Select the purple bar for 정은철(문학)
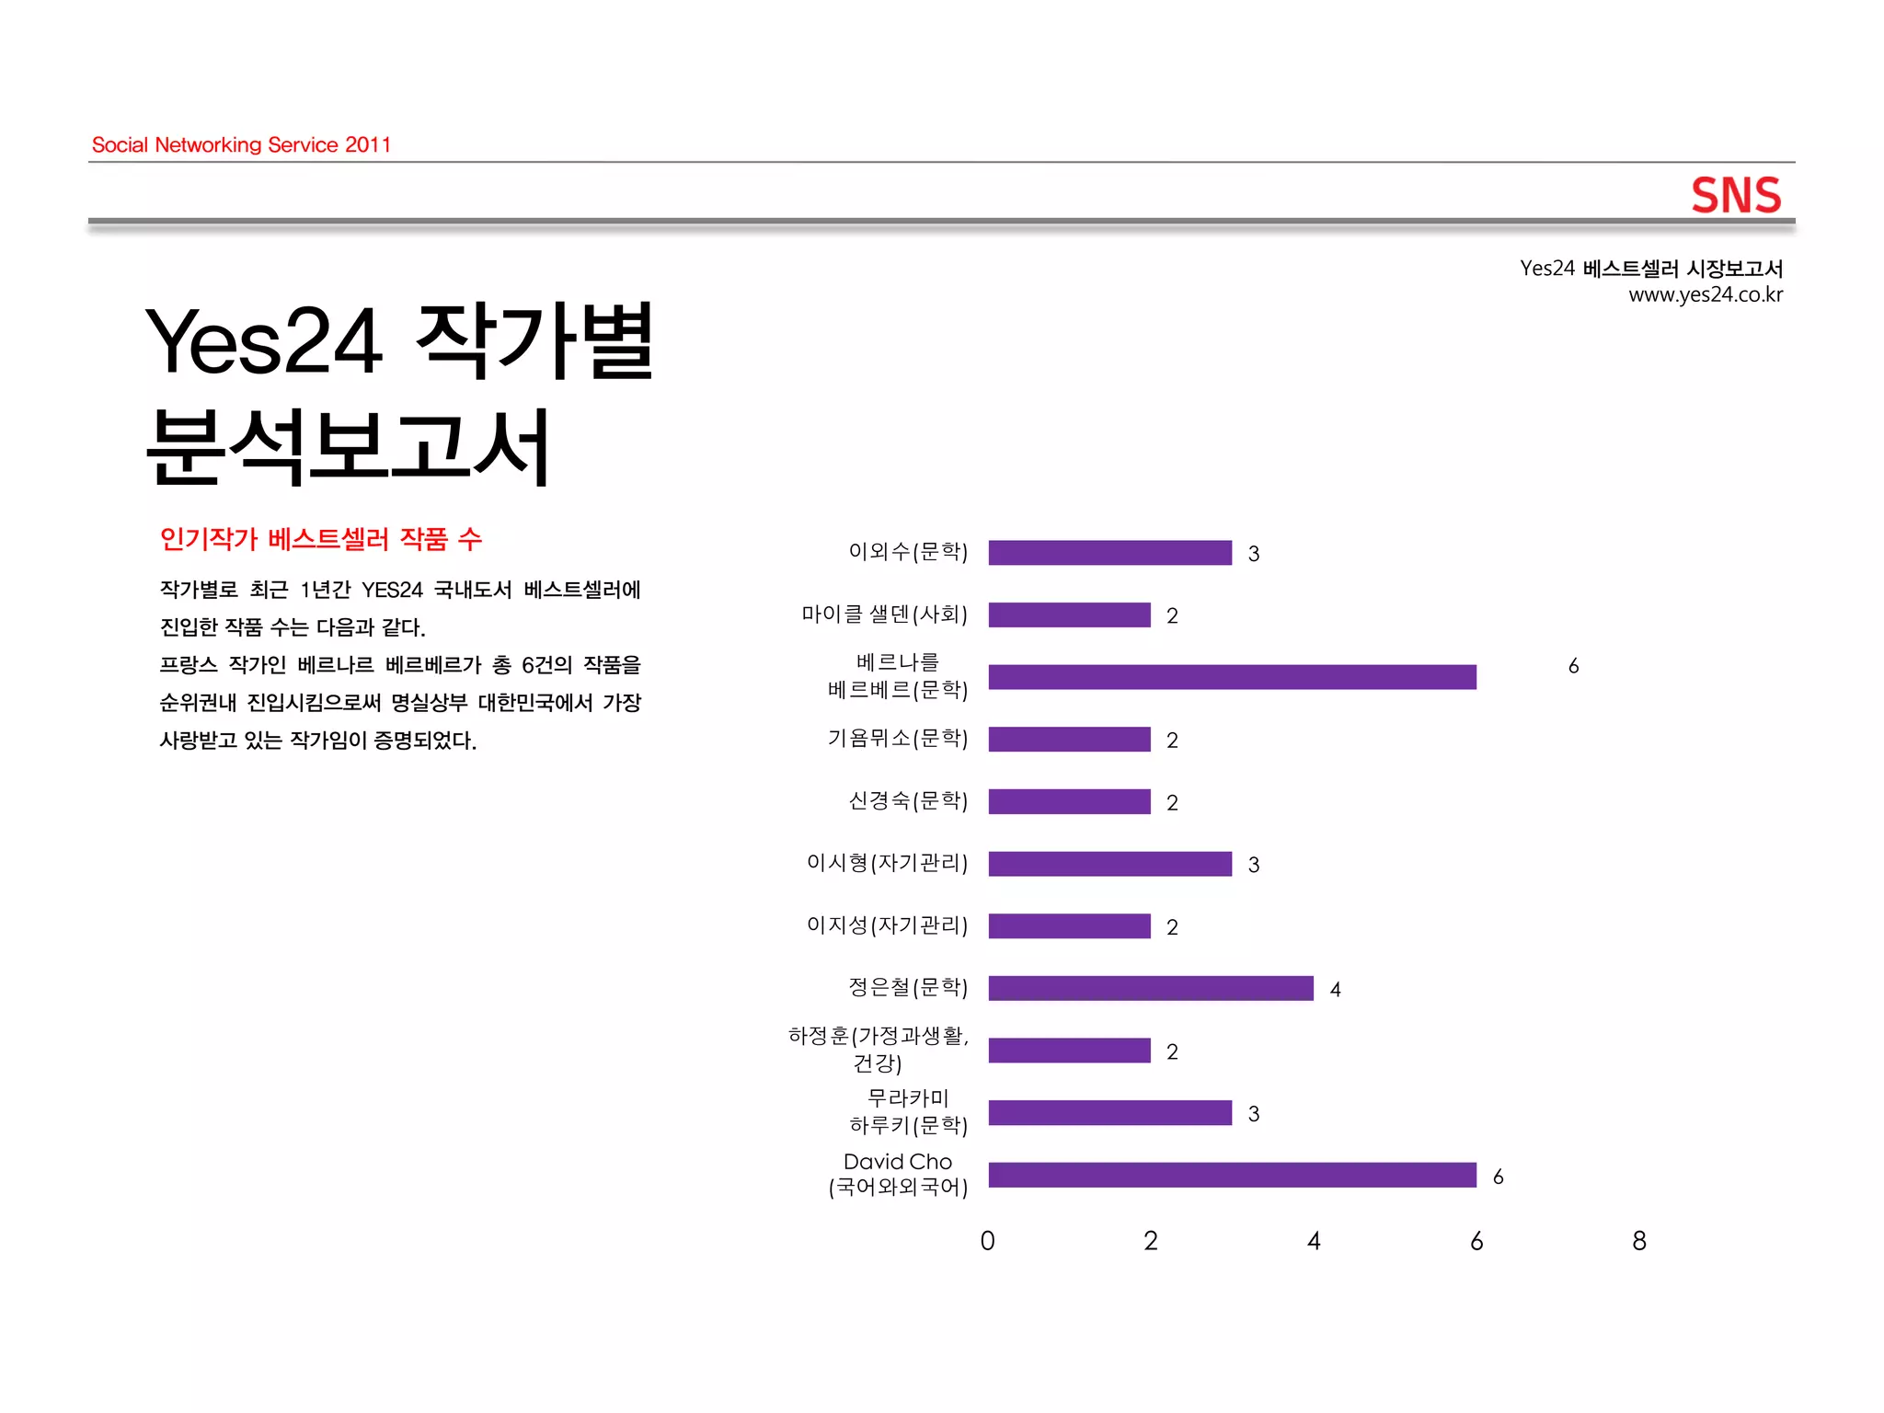Image resolution: width=1884 pixels, height=1413 pixels. tap(1151, 989)
